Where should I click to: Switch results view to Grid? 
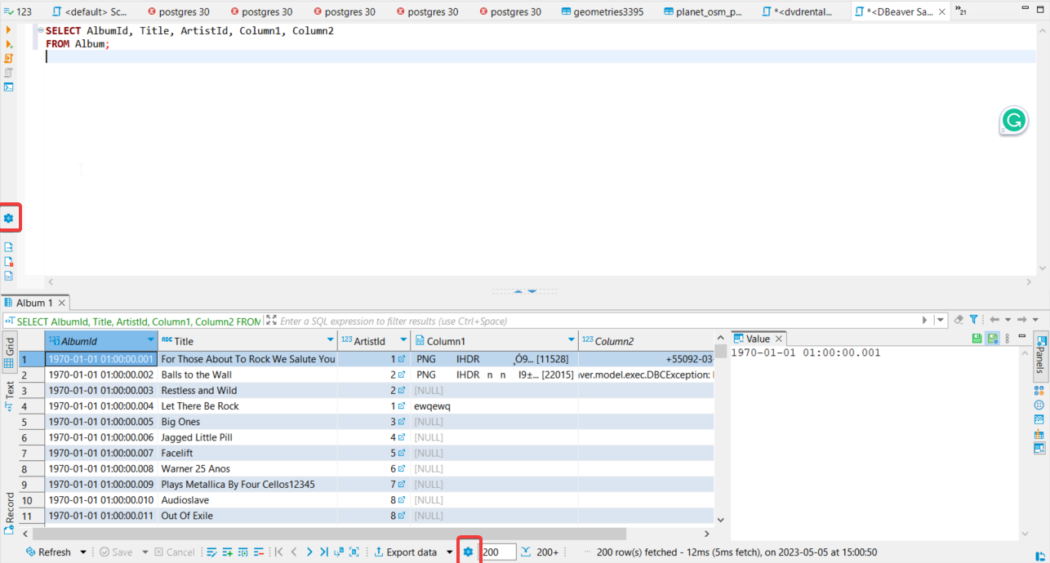10,352
